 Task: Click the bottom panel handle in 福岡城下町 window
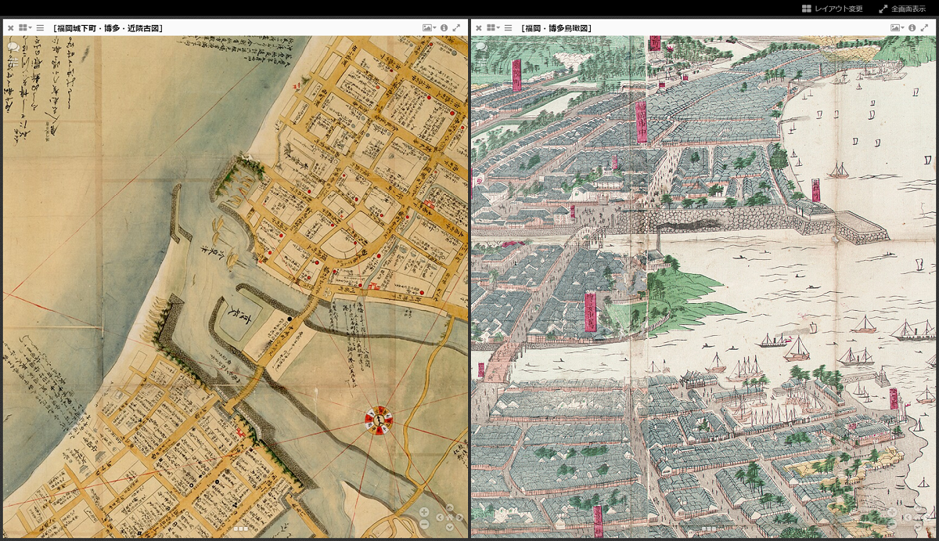coord(241,529)
